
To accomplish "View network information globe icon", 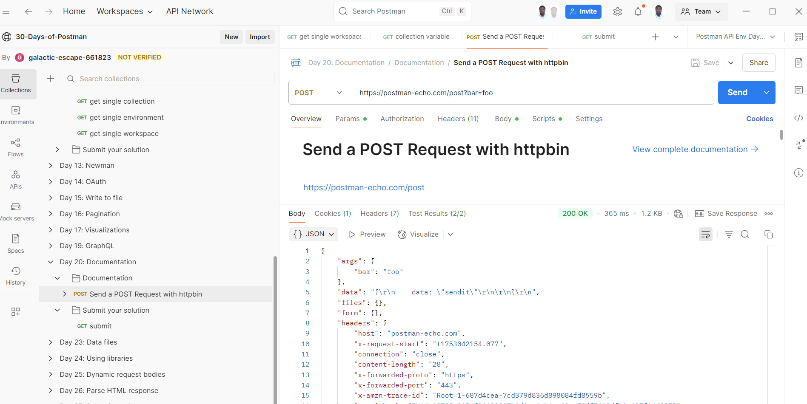I will pos(678,214).
